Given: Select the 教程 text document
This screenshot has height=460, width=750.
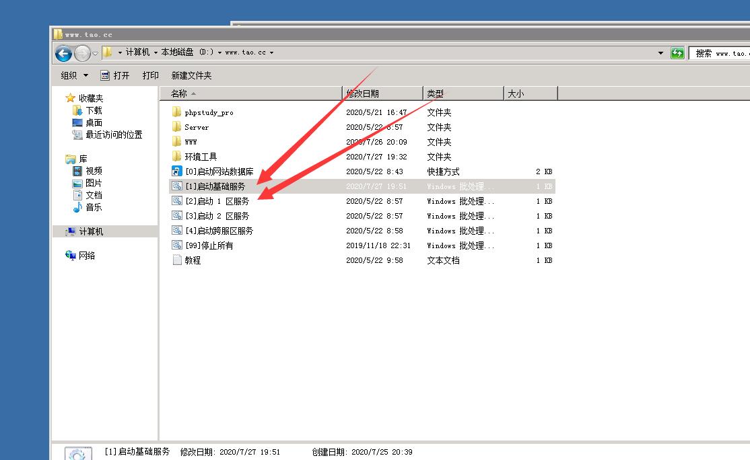Looking at the screenshot, I should [193, 260].
